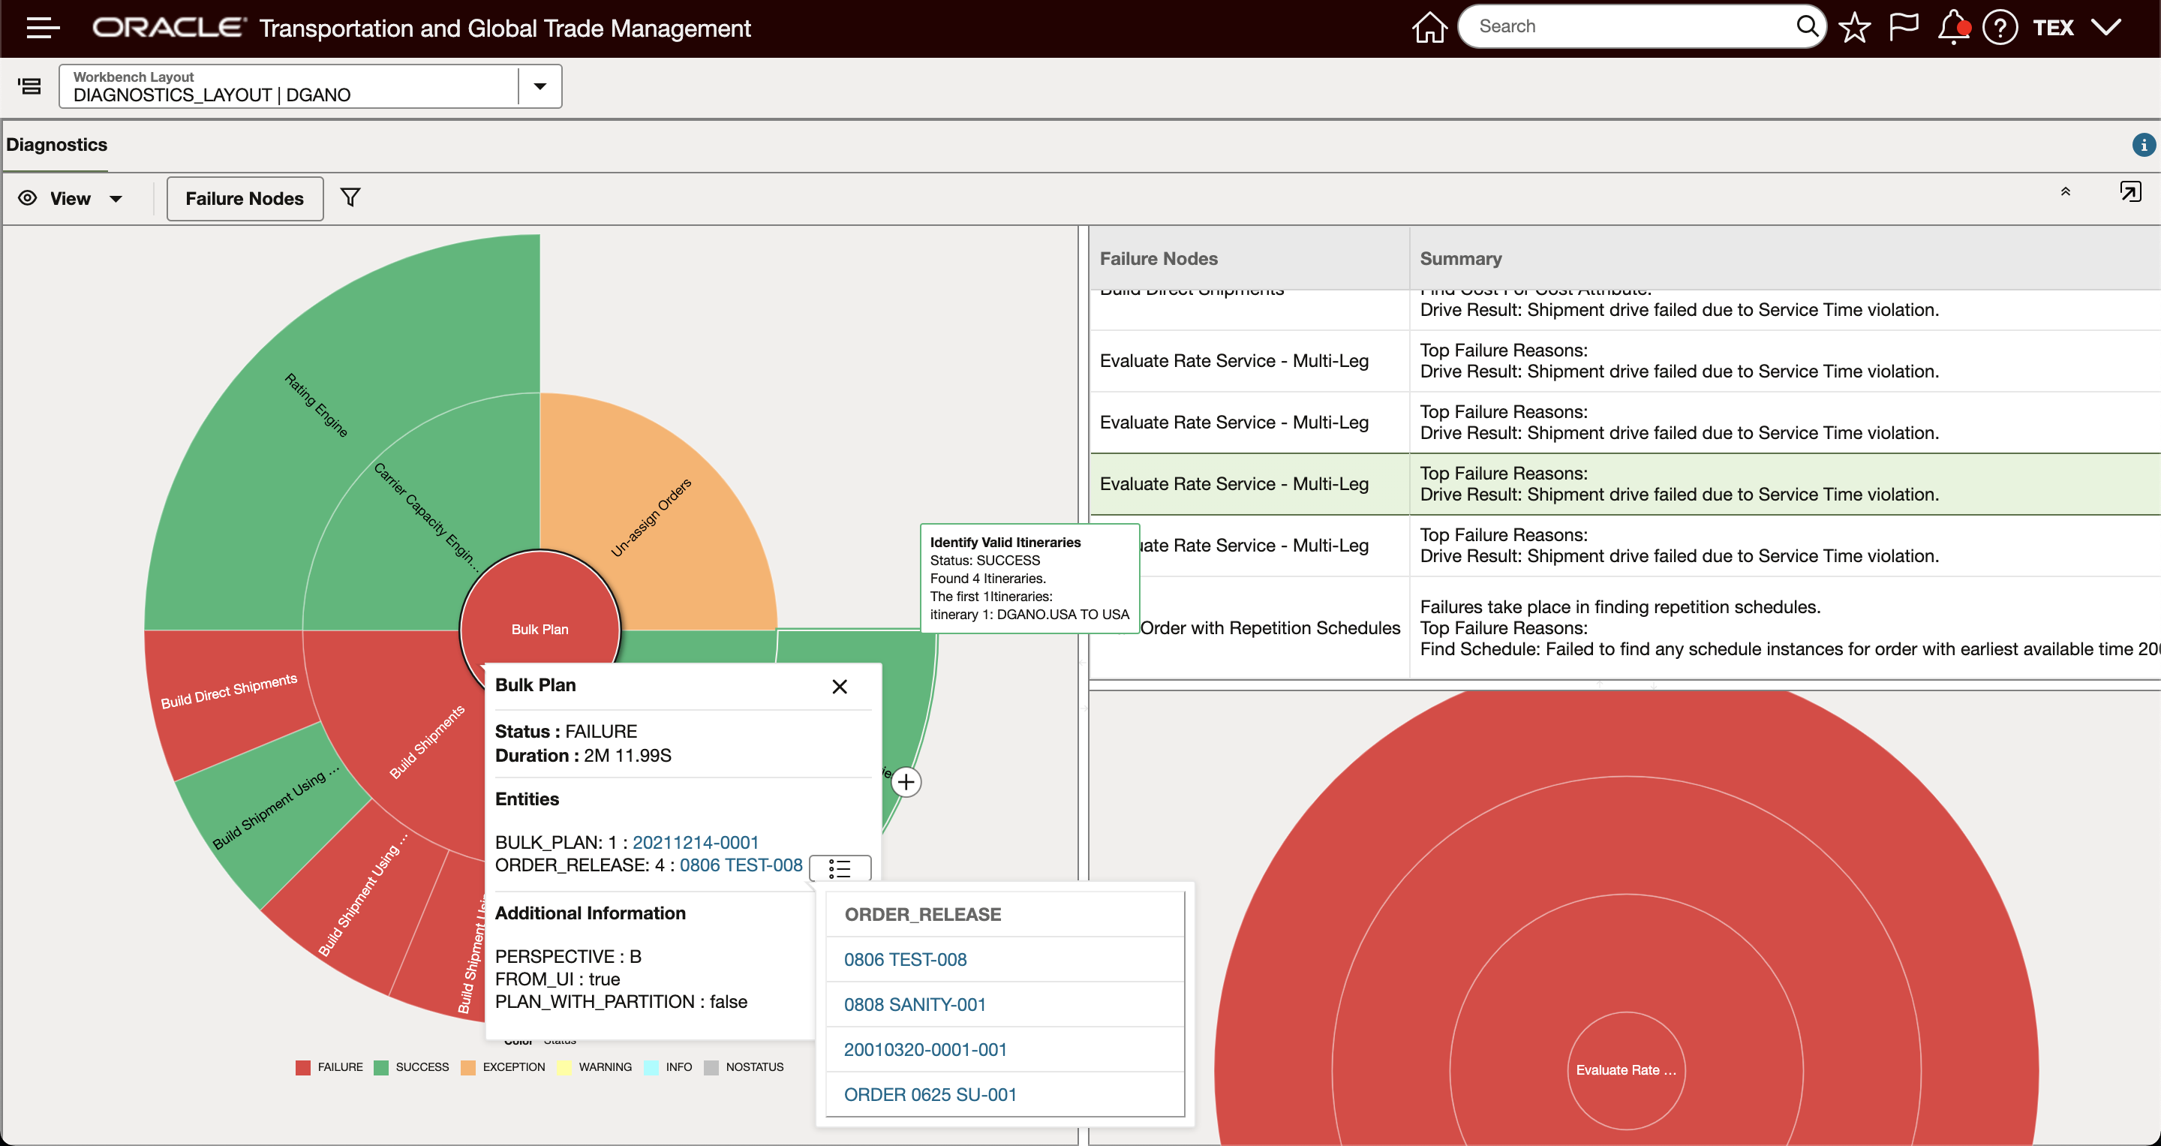Open order 0808 SANITY-001 link
Image resolution: width=2161 pixels, height=1146 pixels.
click(x=915, y=1004)
